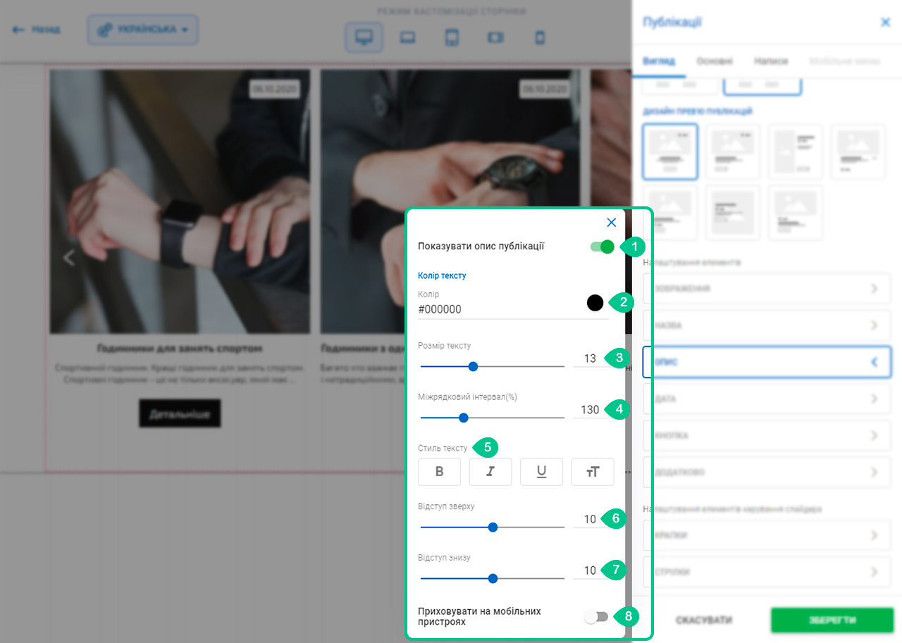Viewport: 902px width, 643px height.
Task: Select the third publication preview design
Action: (796, 151)
